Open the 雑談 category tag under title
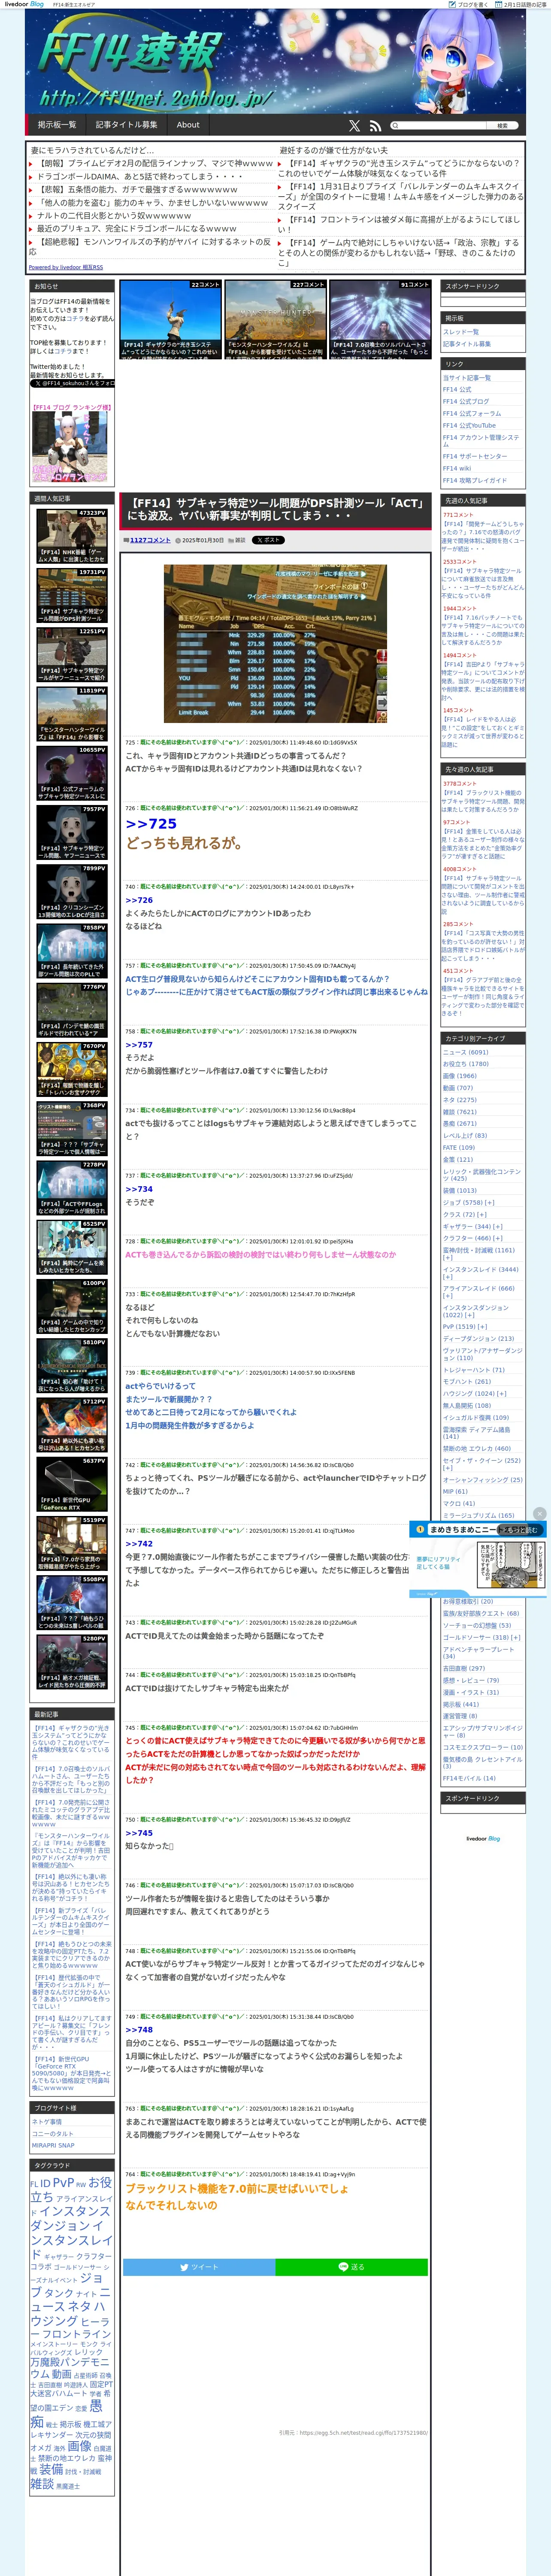The width and height of the screenshot is (551, 2576). click(240, 540)
